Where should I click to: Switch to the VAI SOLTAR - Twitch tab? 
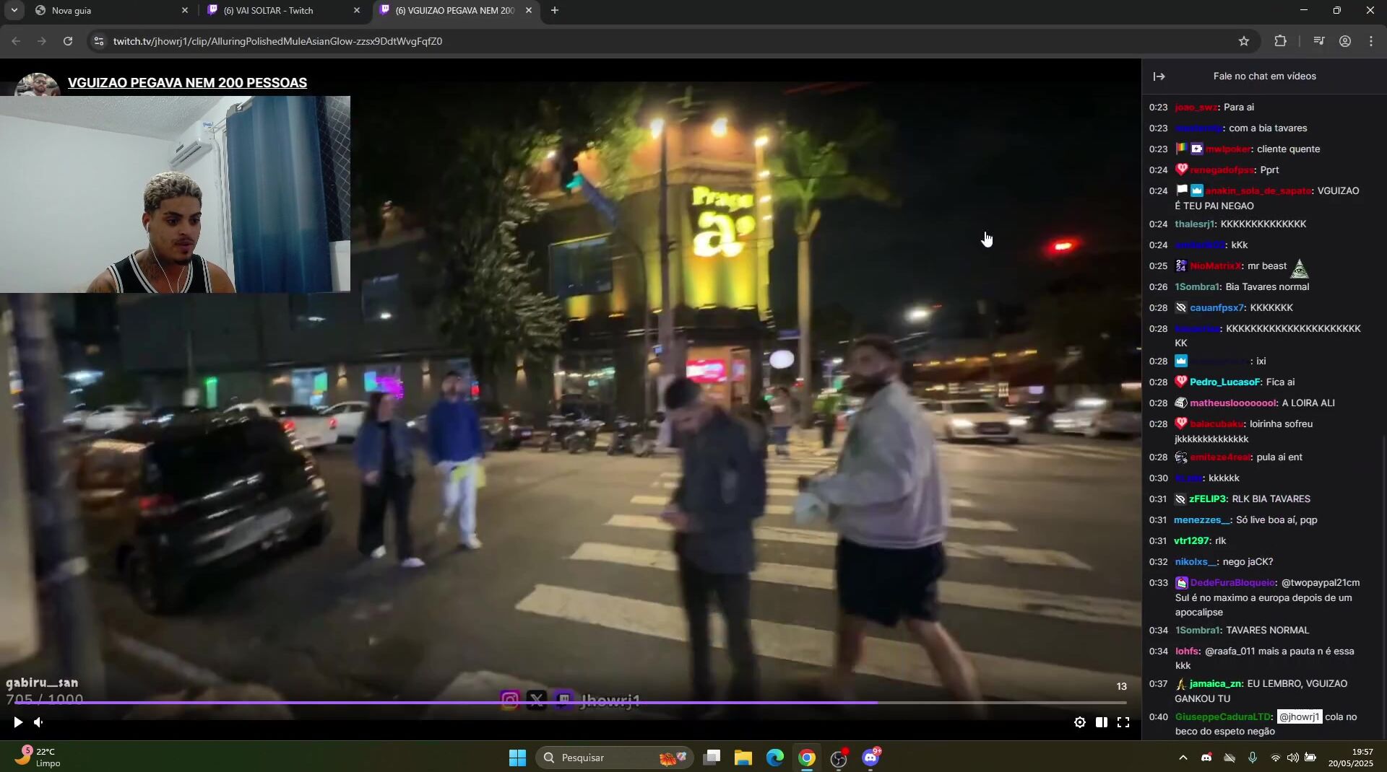pyautogui.click(x=282, y=10)
